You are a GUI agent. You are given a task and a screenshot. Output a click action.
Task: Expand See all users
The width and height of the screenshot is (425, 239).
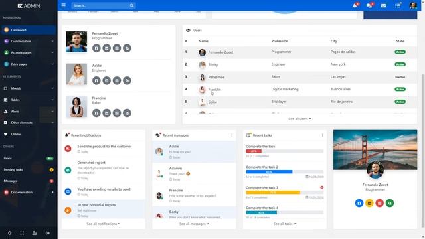[299, 119]
